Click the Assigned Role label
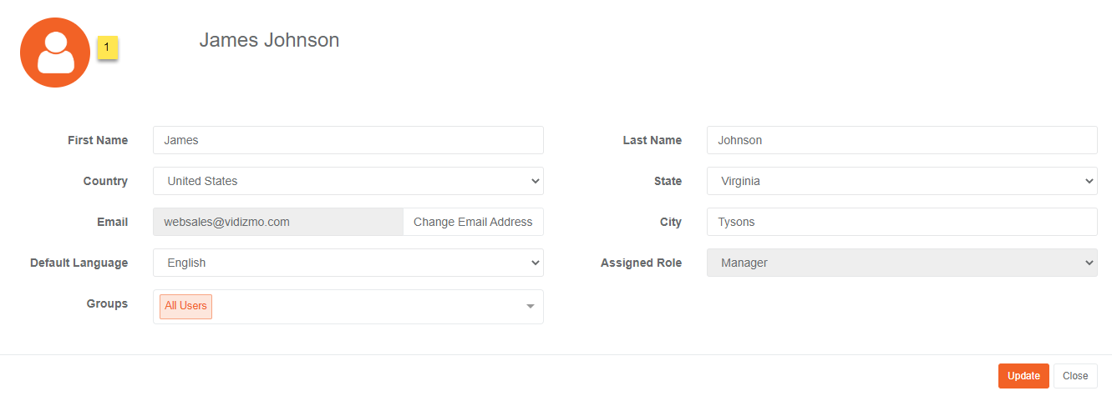 (641, 263)
